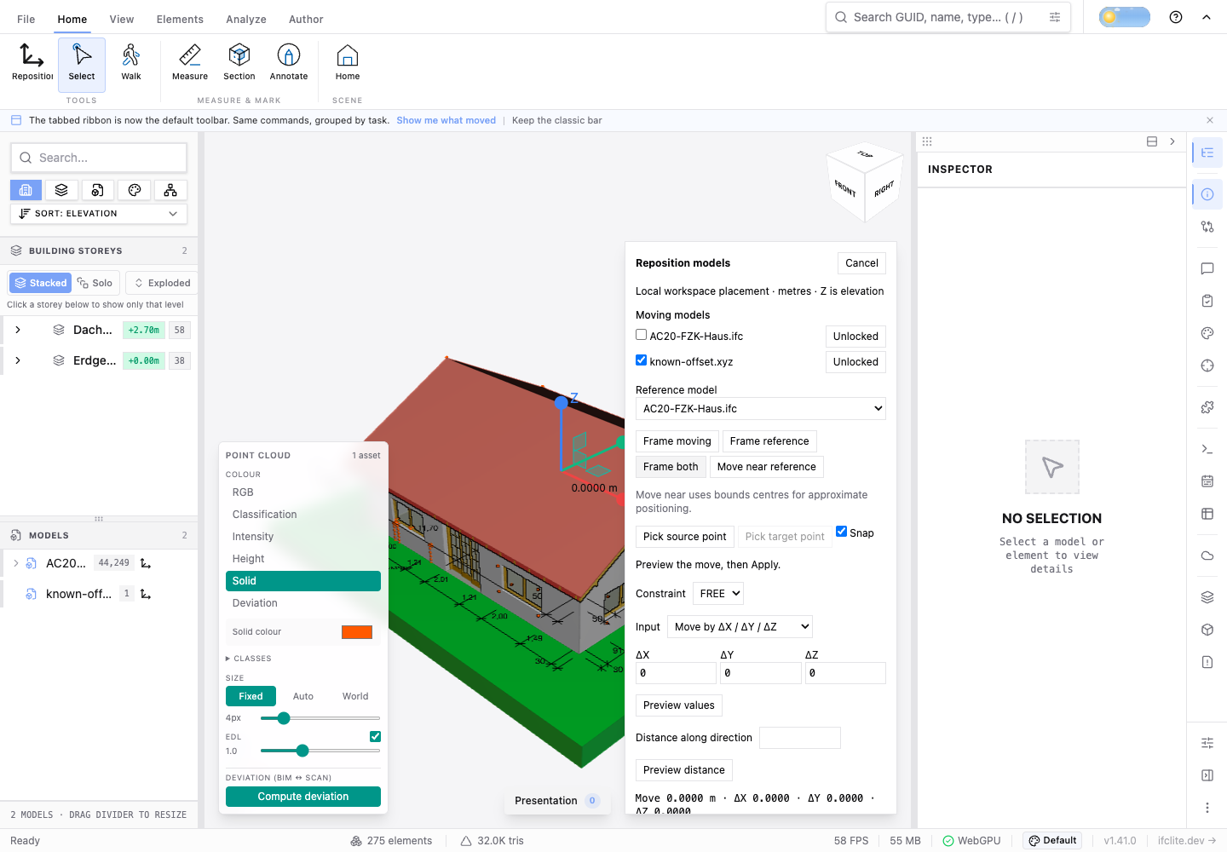Screen dimensions: 1227x852
Task: Click Keep the classic bar link
Action: 557,120
